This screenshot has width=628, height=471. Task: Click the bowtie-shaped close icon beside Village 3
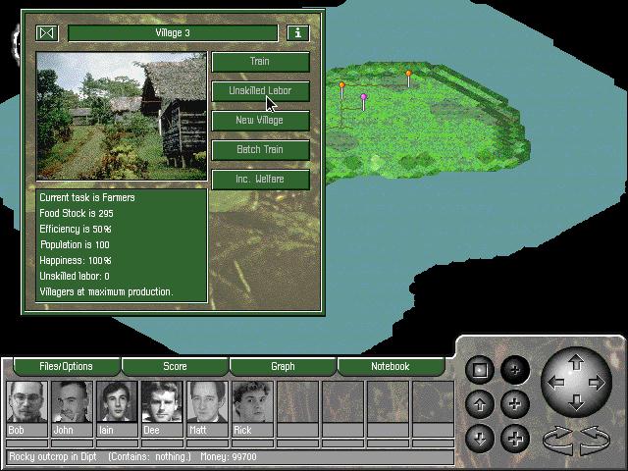coord(47,33)
